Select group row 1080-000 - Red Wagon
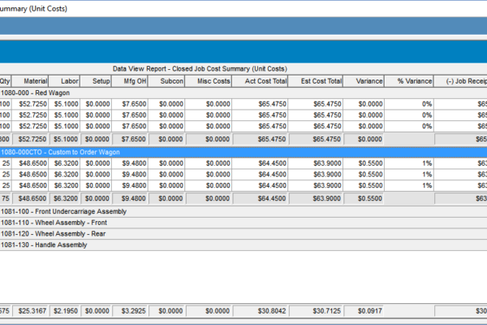The width and height of the screenshot is (487, 325). pos(243,93)
